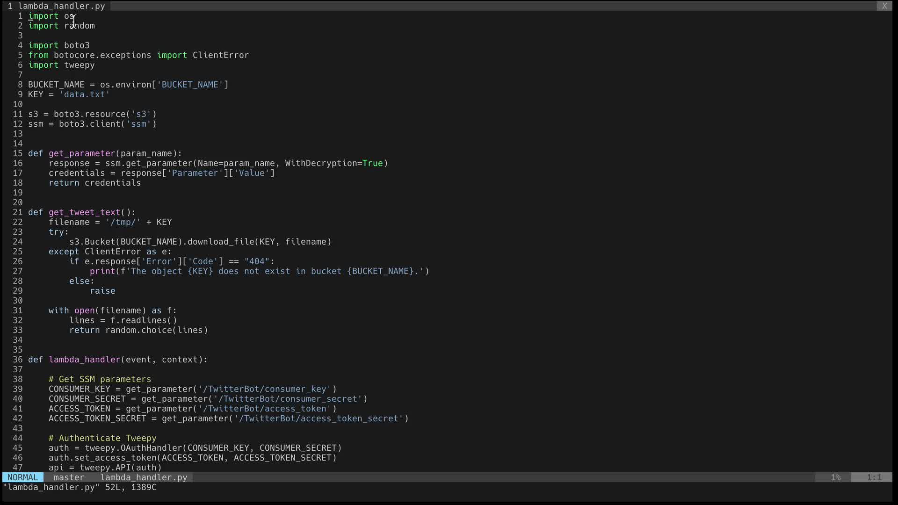Place cursor on 'import boto3' line

tap(59, 45)
